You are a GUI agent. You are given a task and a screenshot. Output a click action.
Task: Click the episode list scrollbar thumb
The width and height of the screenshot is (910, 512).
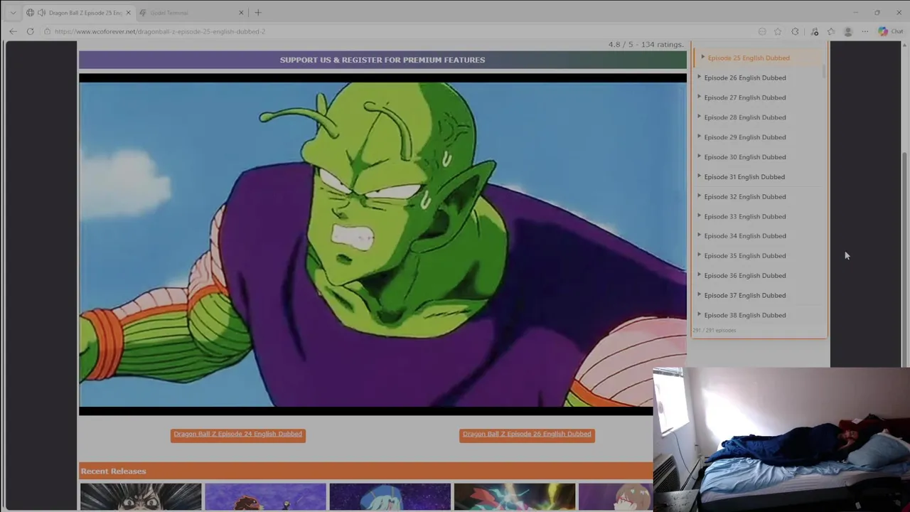coord(825,71)
